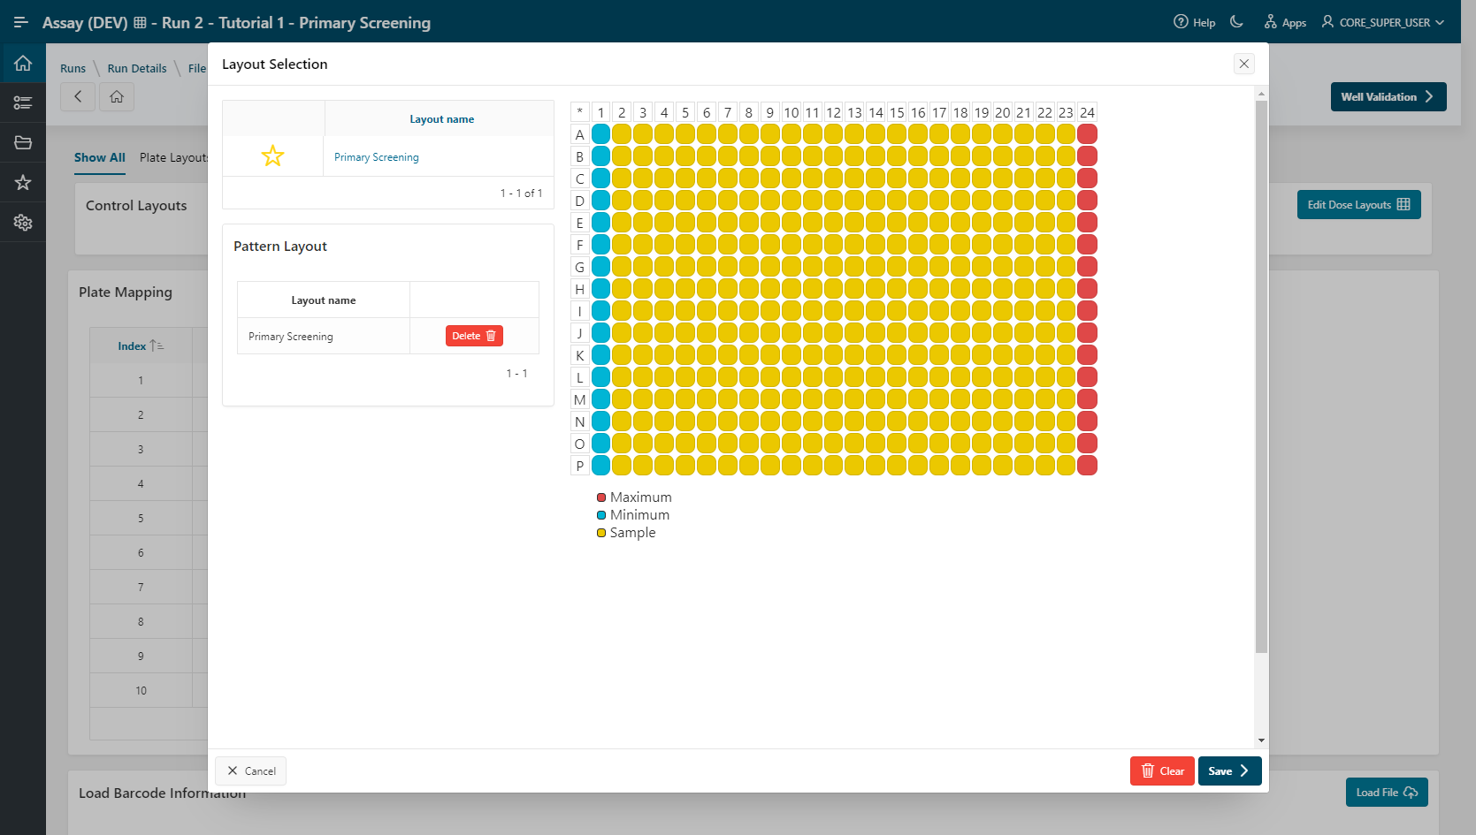1476x835 pixels.
Task: Go to Well Validation step
Action: tap(1388, 97)
